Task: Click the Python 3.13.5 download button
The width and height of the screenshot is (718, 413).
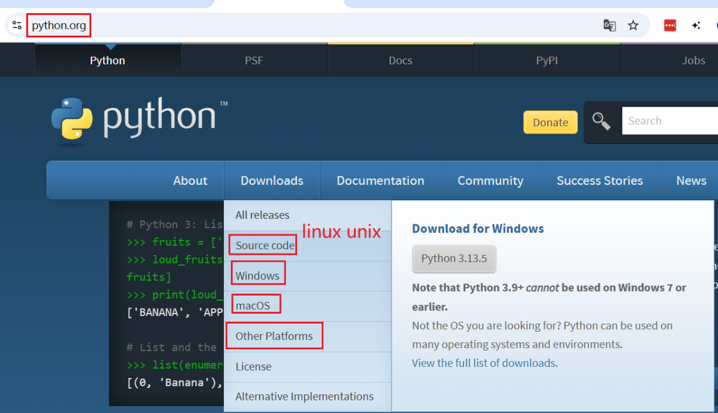Action: click(x=454, y=259)
